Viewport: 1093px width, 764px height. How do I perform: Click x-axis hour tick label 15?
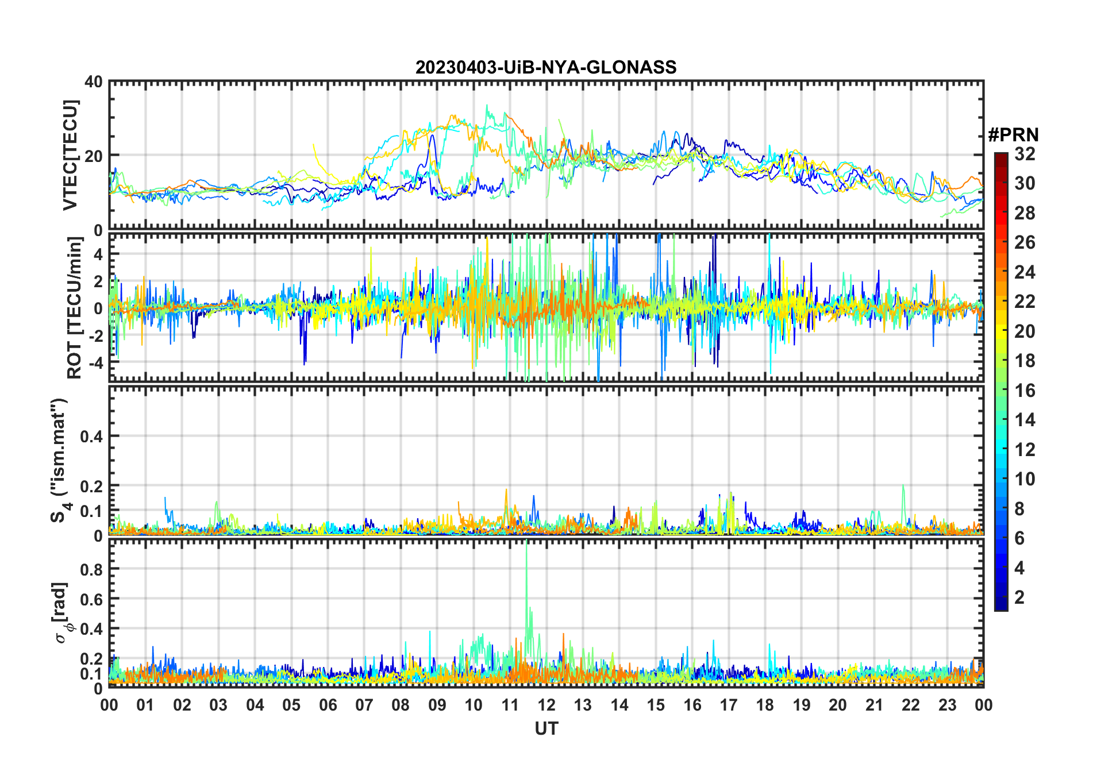click(656, 705)
